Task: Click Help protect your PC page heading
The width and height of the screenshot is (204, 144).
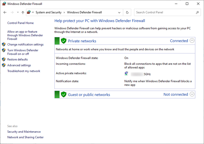Action: pos(100,21)
